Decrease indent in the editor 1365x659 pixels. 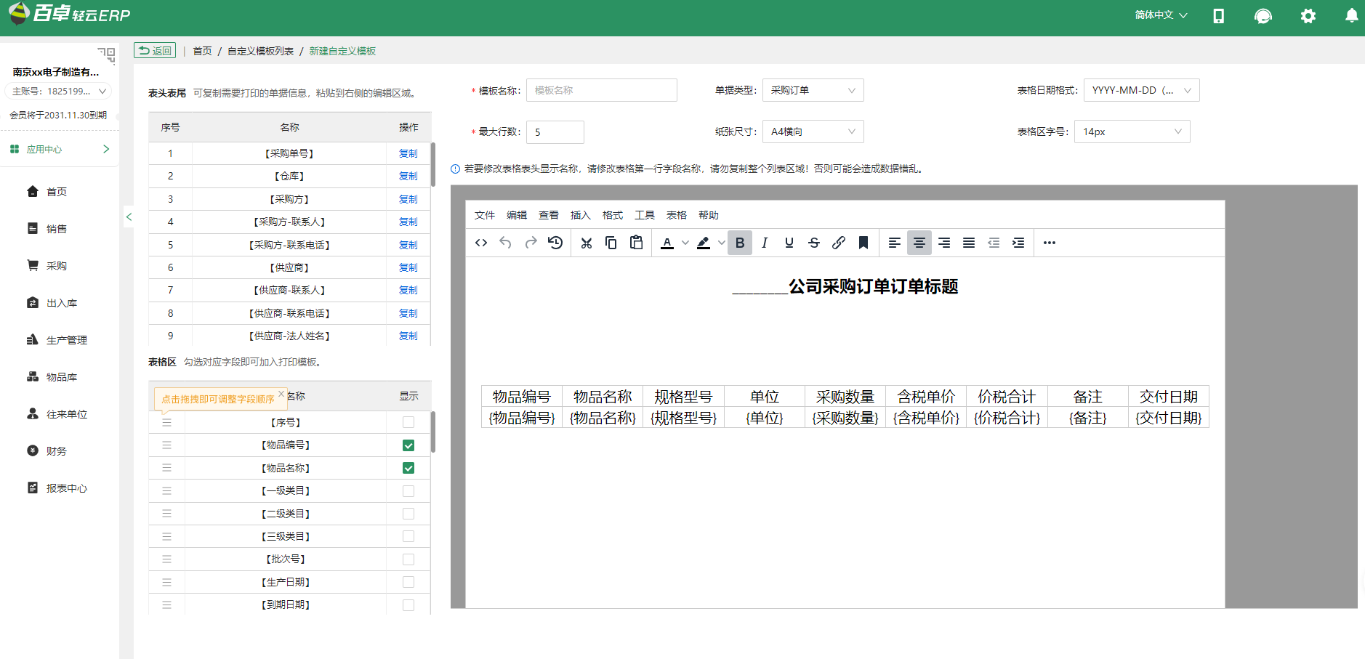pos(994,243)
